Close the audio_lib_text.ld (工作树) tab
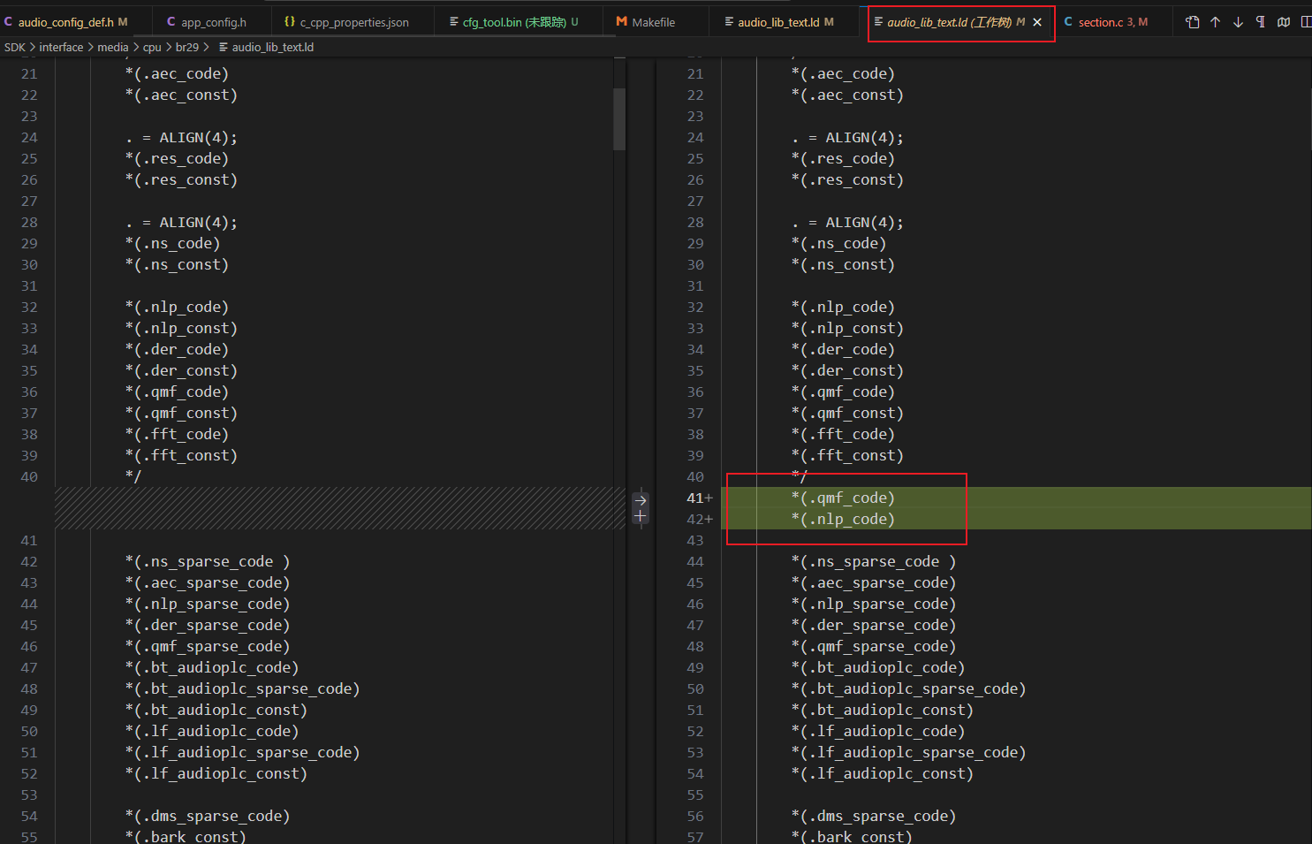The height and width of the screenshot is (844, 1312). click(1037, 22)
